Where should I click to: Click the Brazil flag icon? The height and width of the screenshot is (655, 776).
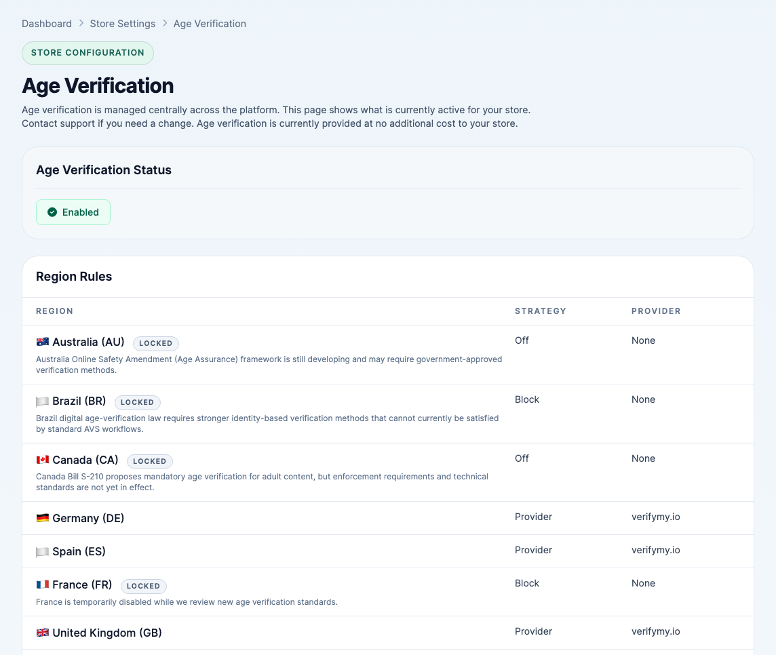point(43,401)
